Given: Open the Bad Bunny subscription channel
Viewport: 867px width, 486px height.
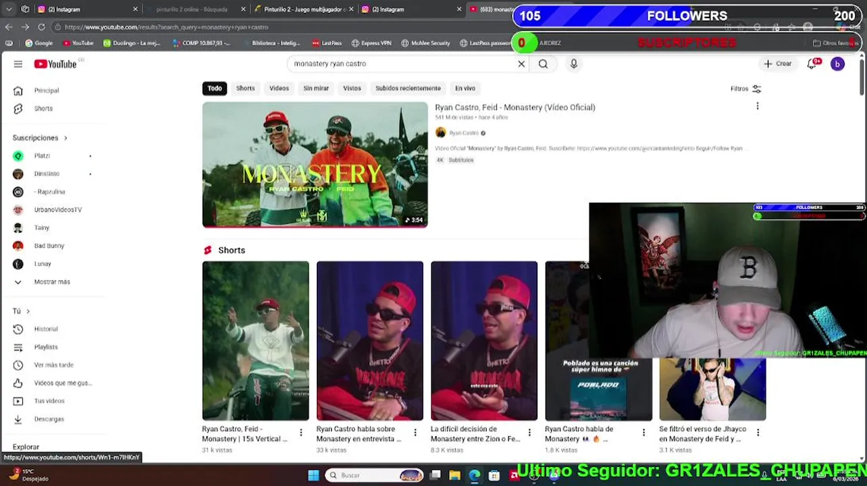Looking at the screenshot, I should (49, 246).
